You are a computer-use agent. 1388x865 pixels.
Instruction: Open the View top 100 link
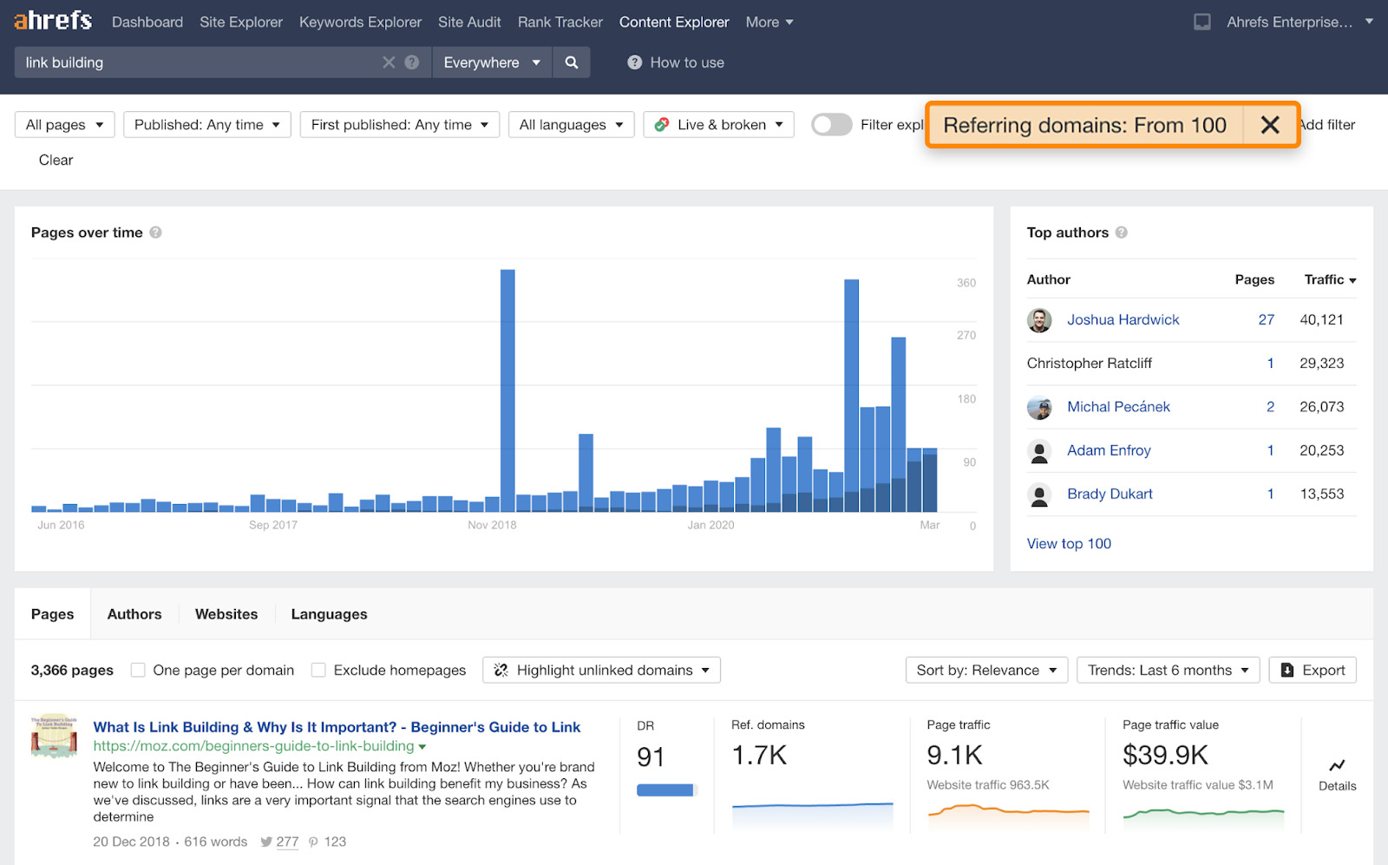click(1069, 544)
